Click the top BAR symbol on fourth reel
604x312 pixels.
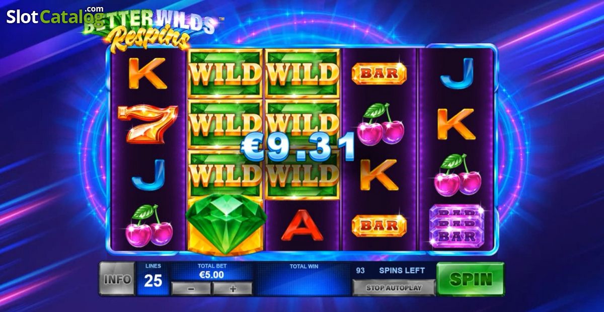point(379,73)
